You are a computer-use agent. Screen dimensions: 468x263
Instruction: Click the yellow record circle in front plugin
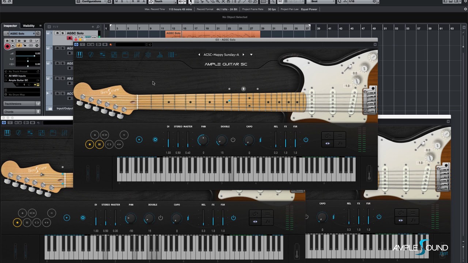90,145
